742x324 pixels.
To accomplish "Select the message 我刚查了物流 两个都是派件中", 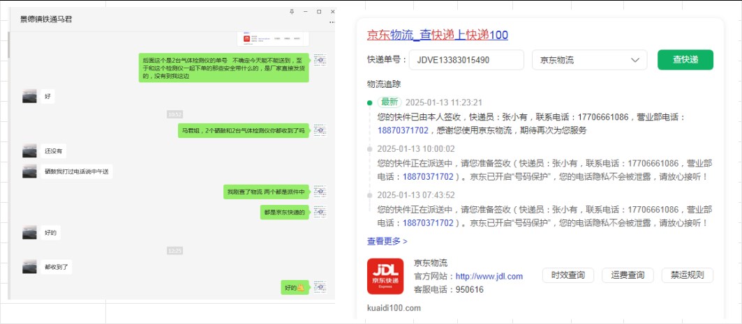I will pyautogui.click(x=266, y=192).
